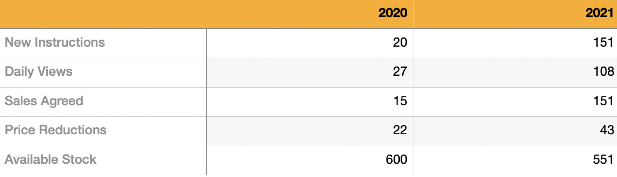This screenshot has width=617, height=177.
Task: Click the Sales Agreed row label
Action: point(44,101)
